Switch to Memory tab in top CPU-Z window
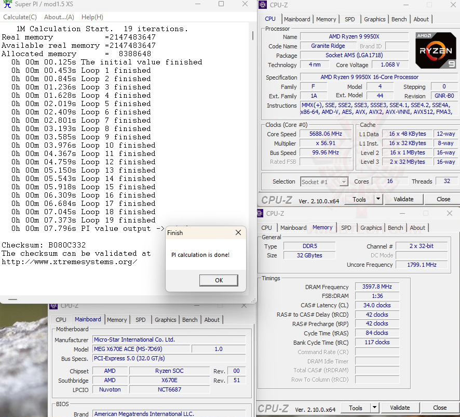This screenshot has width=460, height=417. (x=326, y=19)
